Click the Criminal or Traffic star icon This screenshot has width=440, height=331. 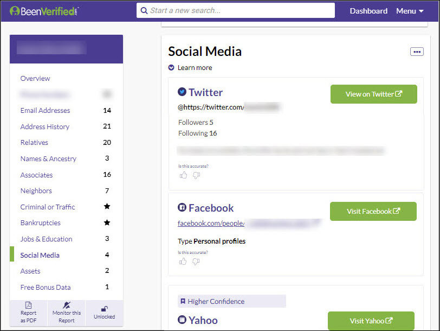click(107, 207)
